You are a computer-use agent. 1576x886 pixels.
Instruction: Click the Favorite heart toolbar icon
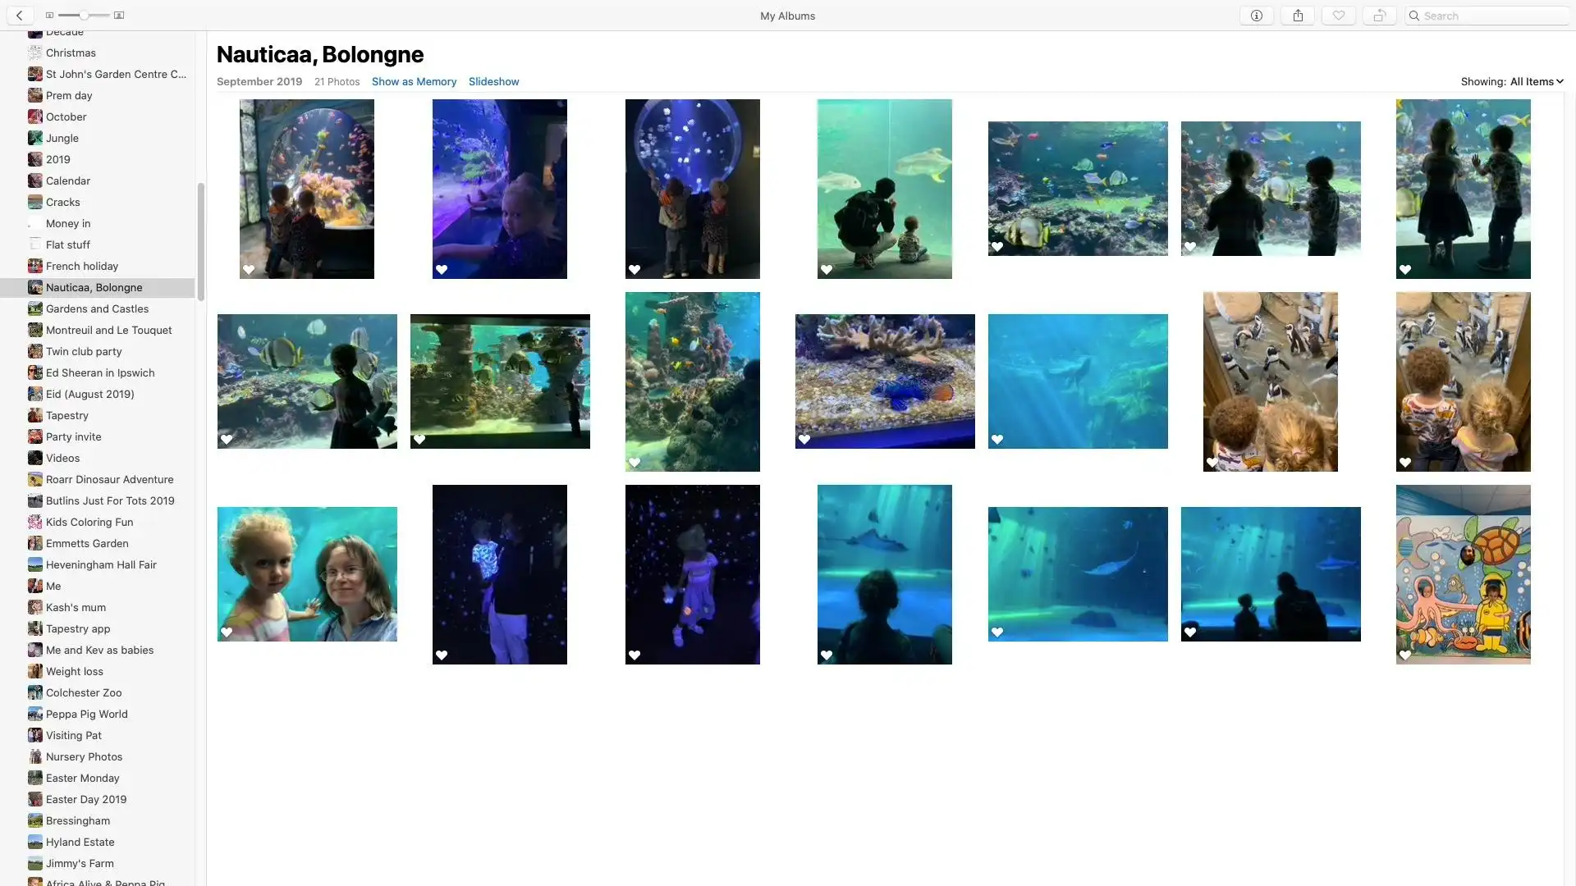[x=1338, y=16]
